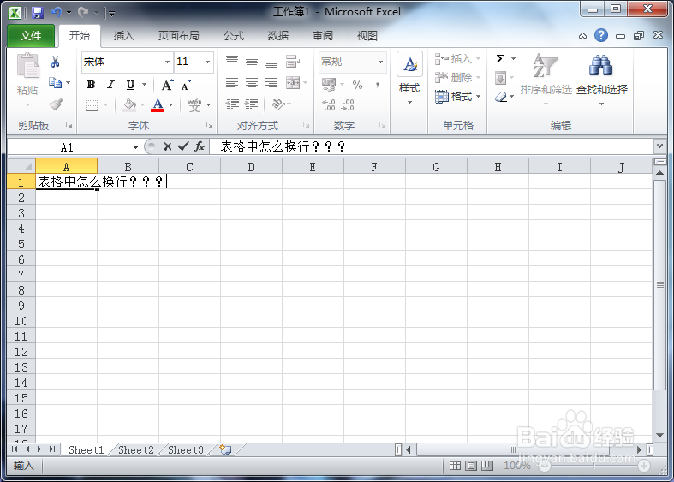
Task: Click the Clear eraser icon
Action: click(x=500, y=97)
